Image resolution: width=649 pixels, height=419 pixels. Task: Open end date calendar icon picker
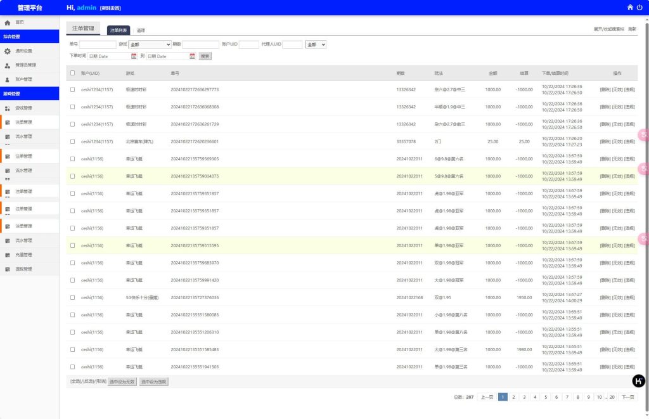tap(192, 56)
